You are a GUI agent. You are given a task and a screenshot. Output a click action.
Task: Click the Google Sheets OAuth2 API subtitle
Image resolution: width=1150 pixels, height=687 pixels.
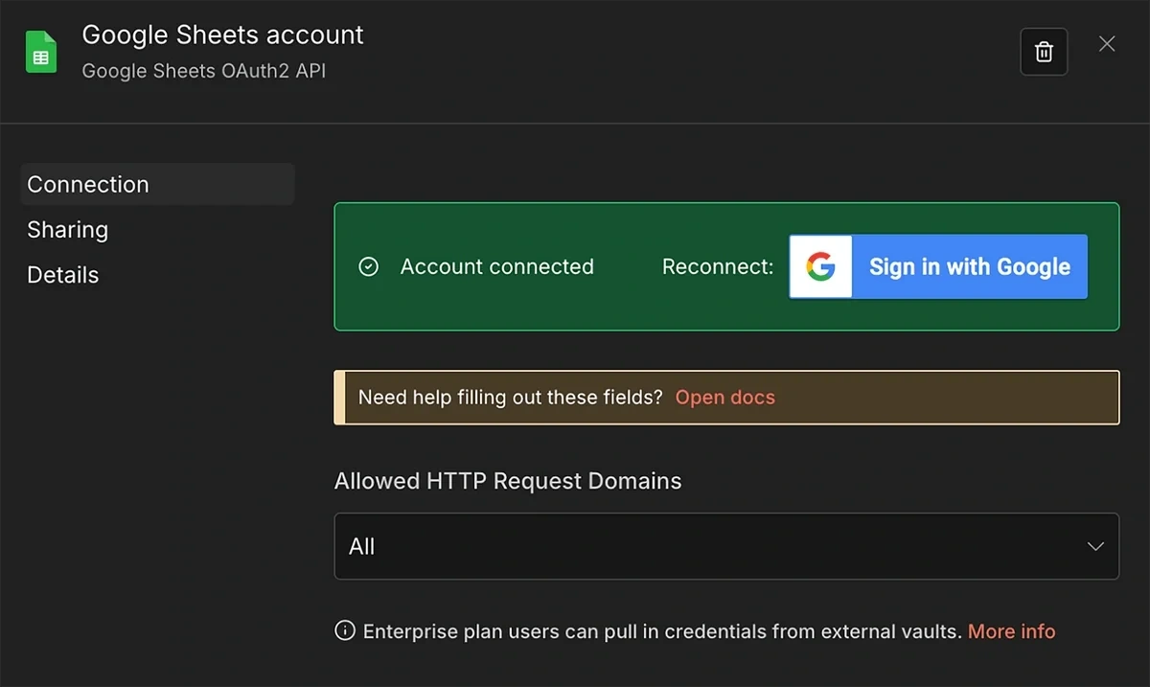coord(203,70)
